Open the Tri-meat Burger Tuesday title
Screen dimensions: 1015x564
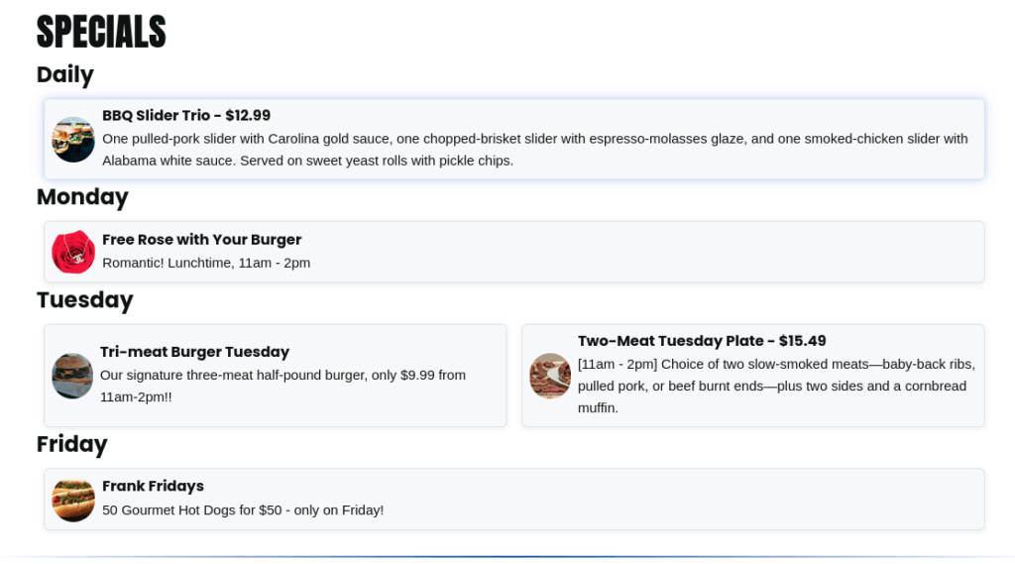pos(195,352)
